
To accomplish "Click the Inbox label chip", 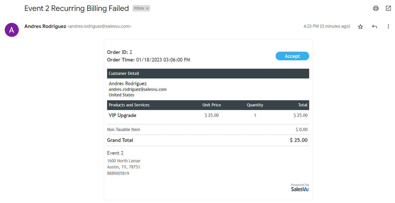I will [x=139, y=8].
